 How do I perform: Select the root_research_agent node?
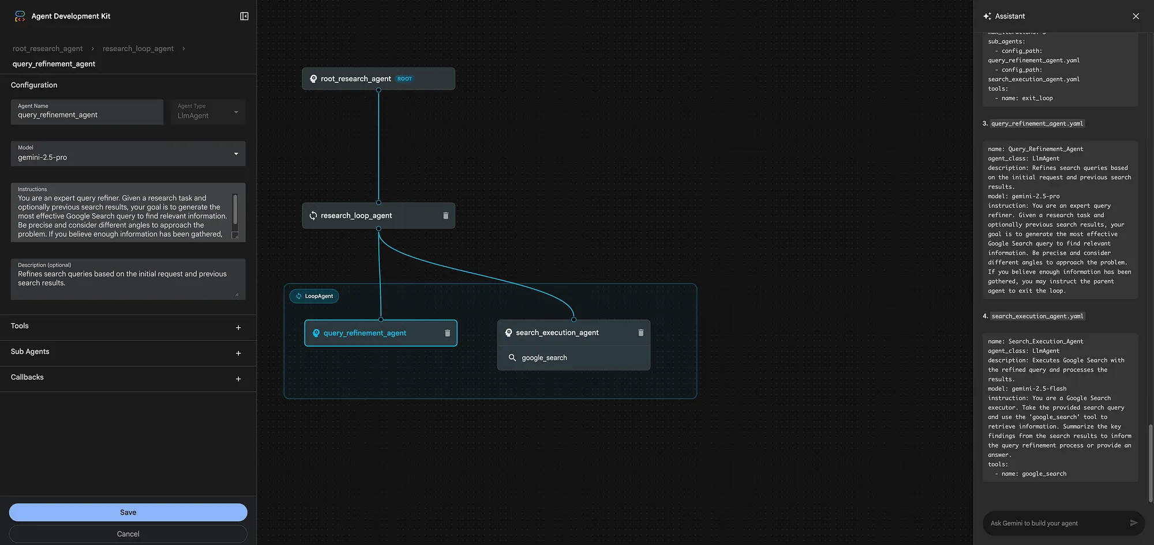[379, 79]
